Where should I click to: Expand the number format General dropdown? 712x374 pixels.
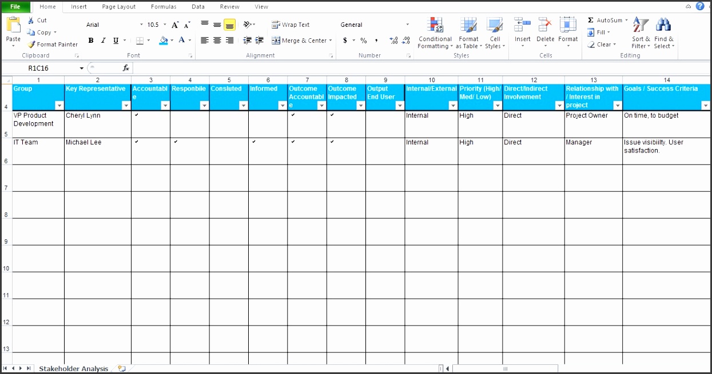407,25
